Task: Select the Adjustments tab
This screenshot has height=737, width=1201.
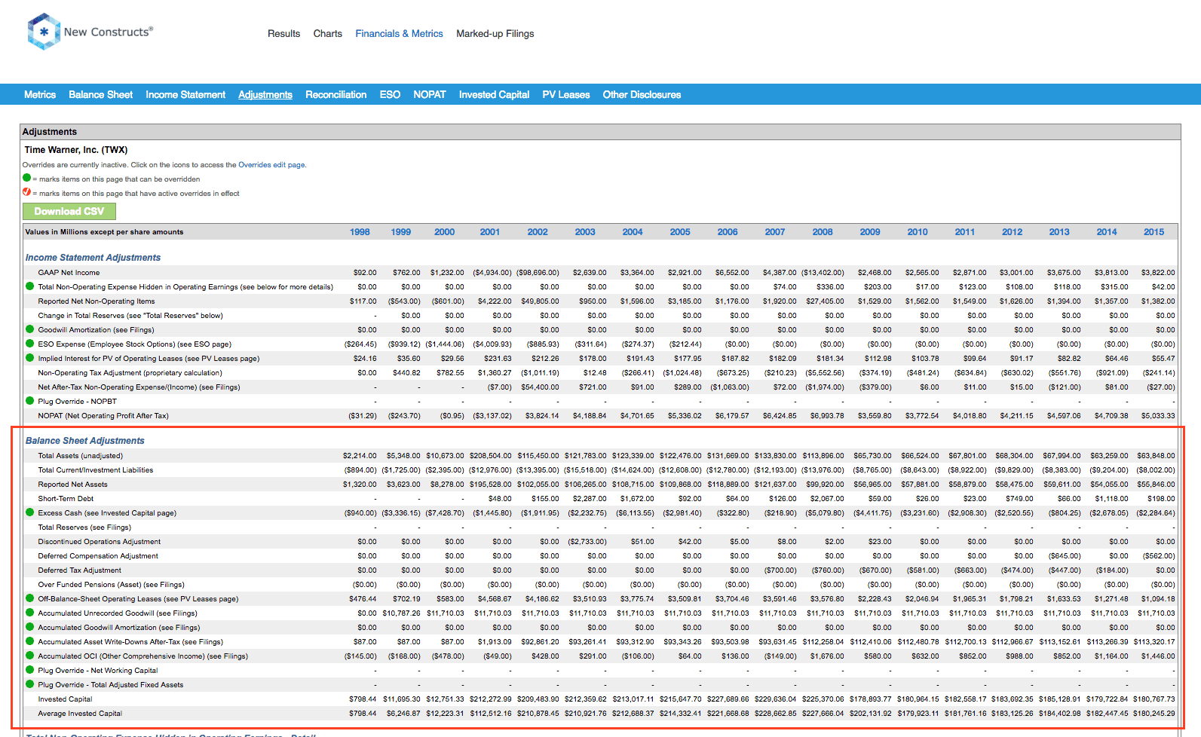Action: point(265,94)
